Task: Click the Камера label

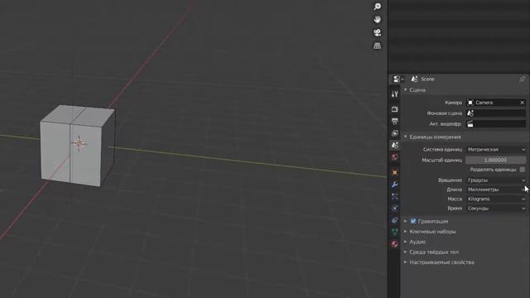Action: tap(453, 103)
